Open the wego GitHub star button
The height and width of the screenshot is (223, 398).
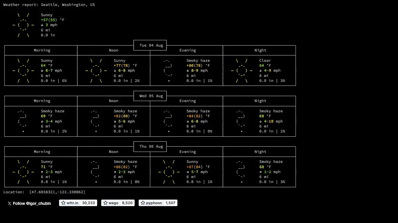pos(111,203)
